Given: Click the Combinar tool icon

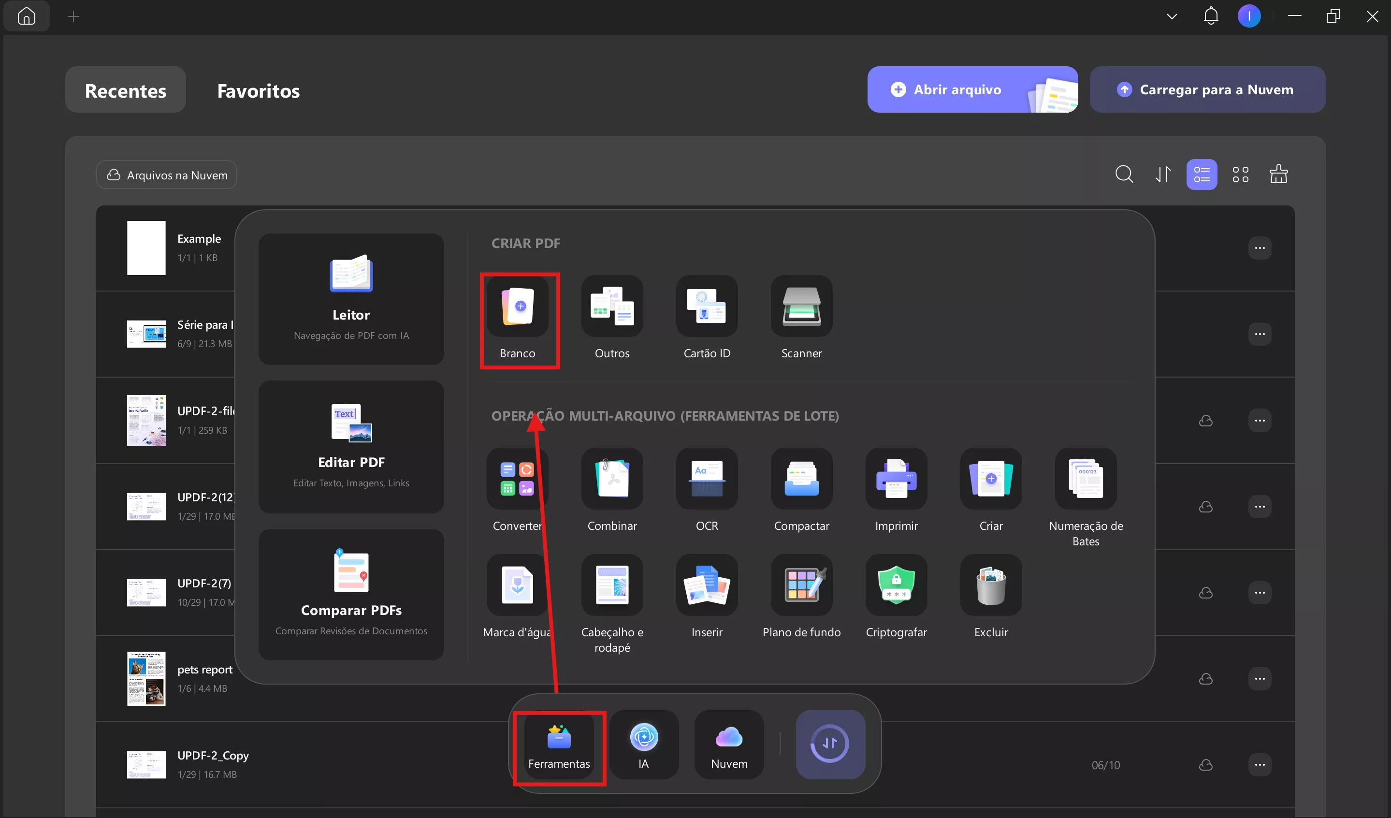Looking at the screenshot, I should click(x=611, y=479).
